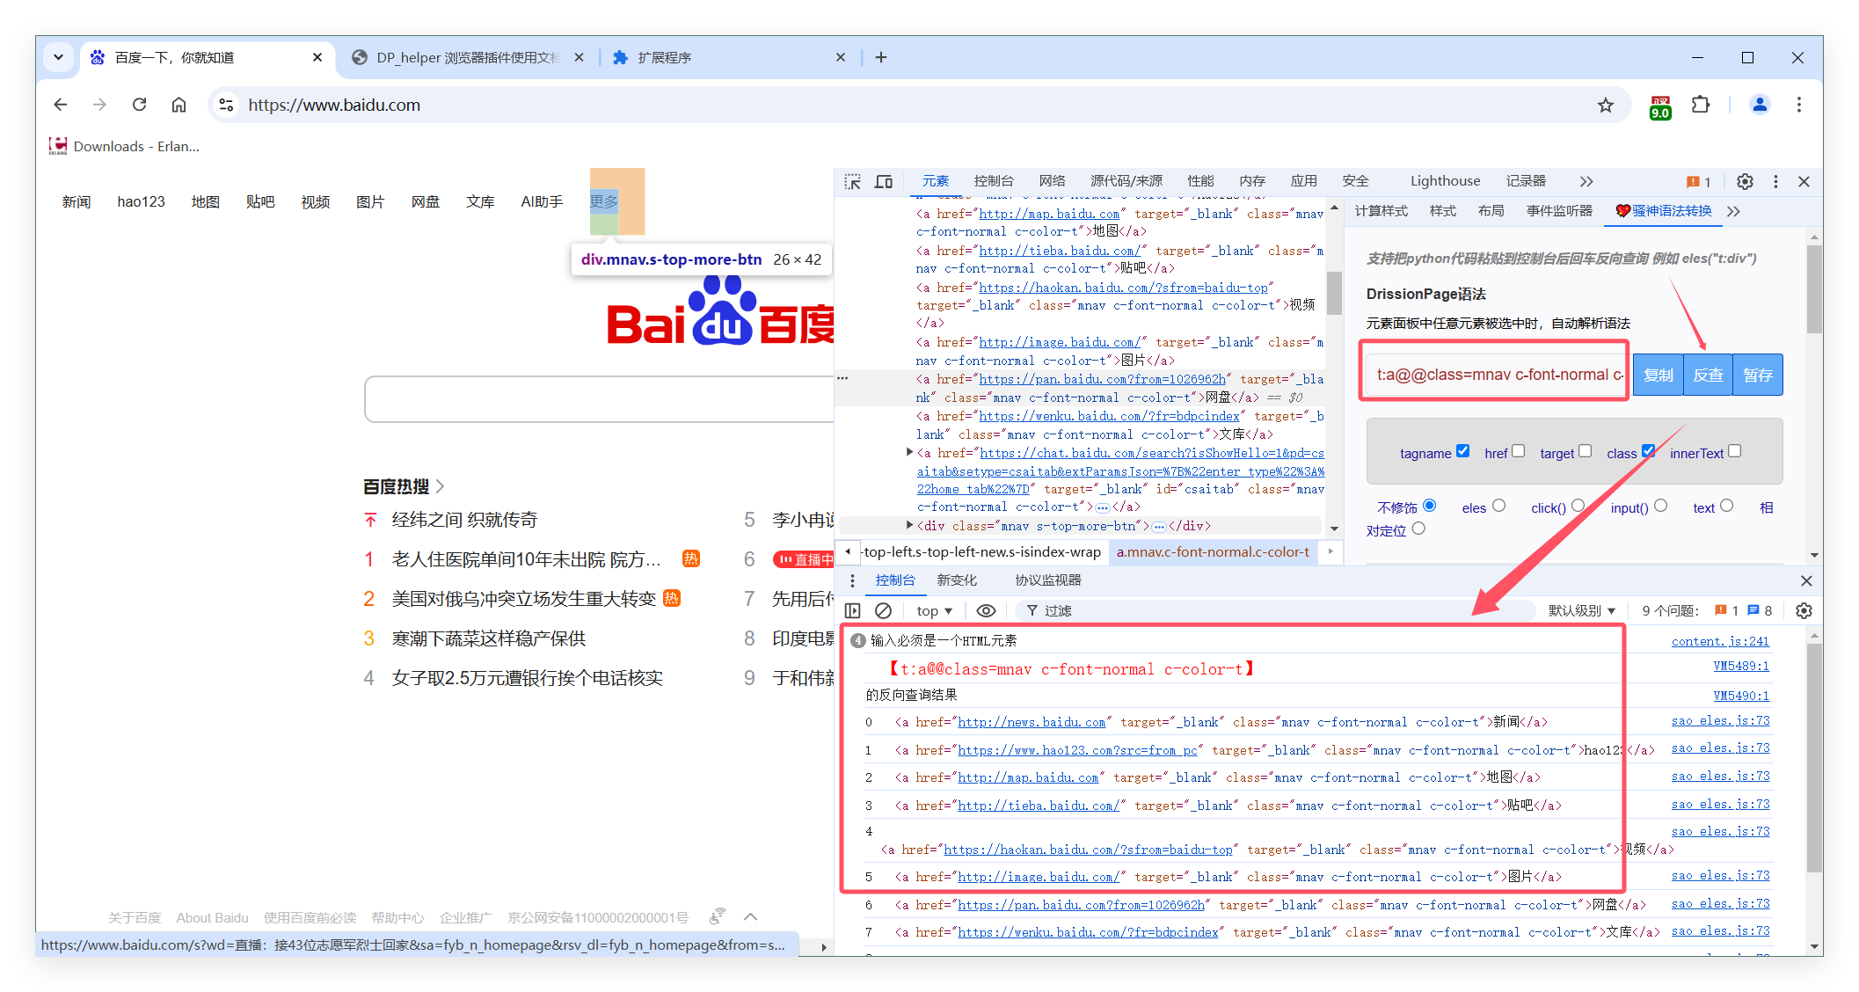This screenshot has height=992, width=1859.
Task: Switch to the 计算样式 pane tab
Action: coord(1381,211)
